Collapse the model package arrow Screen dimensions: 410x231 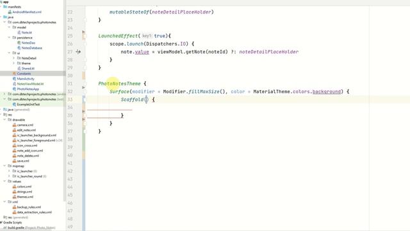coord(9,27)
